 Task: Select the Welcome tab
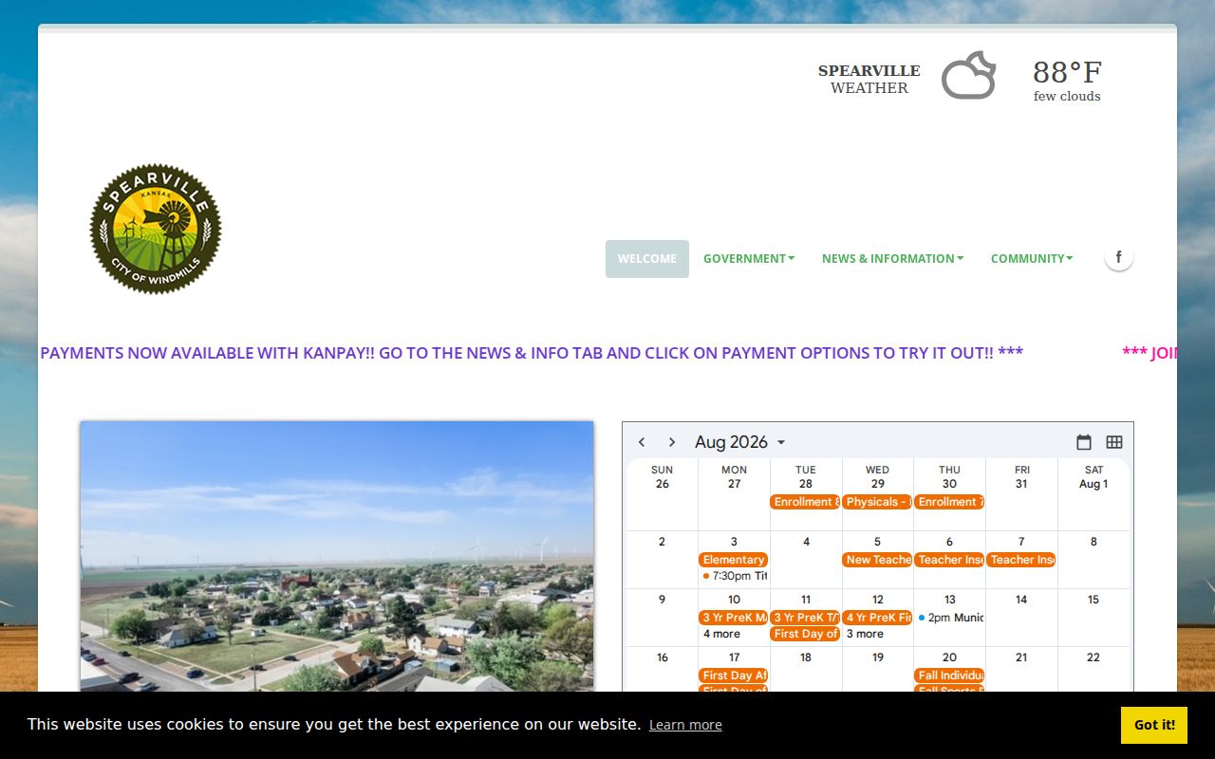point(647,258)
